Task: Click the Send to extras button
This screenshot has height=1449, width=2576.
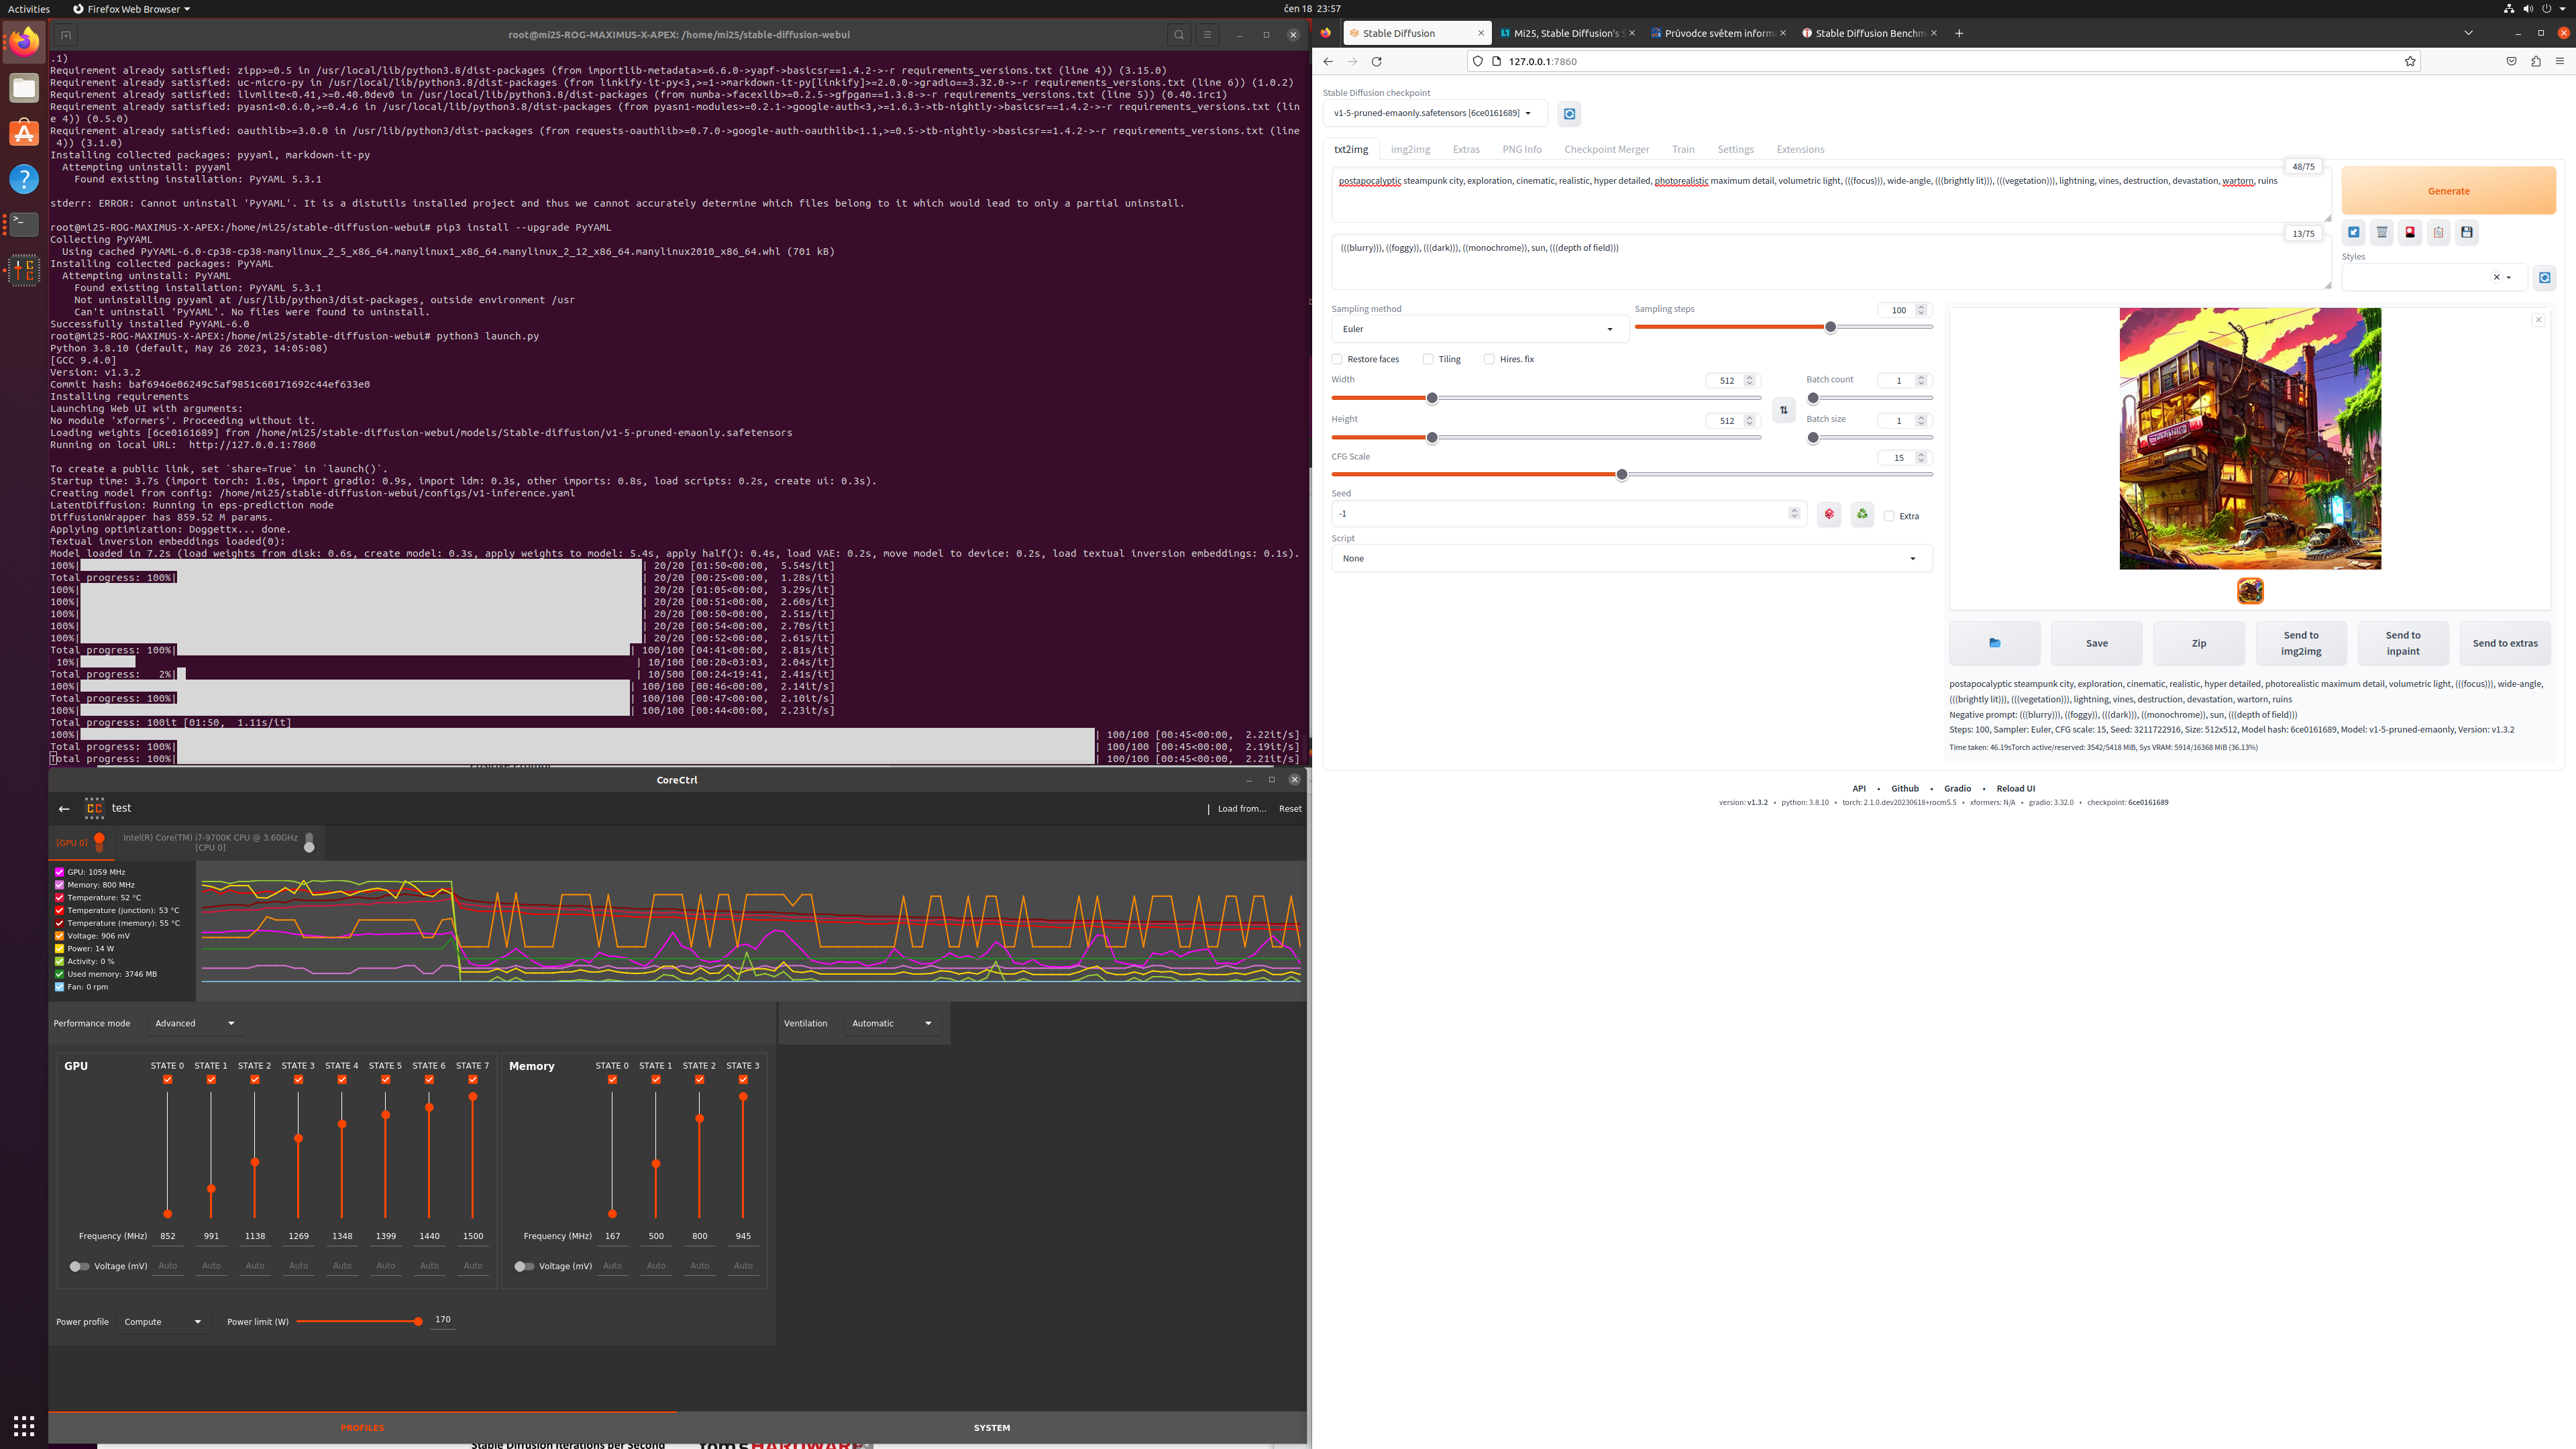Action: (x=2504, y=643)
